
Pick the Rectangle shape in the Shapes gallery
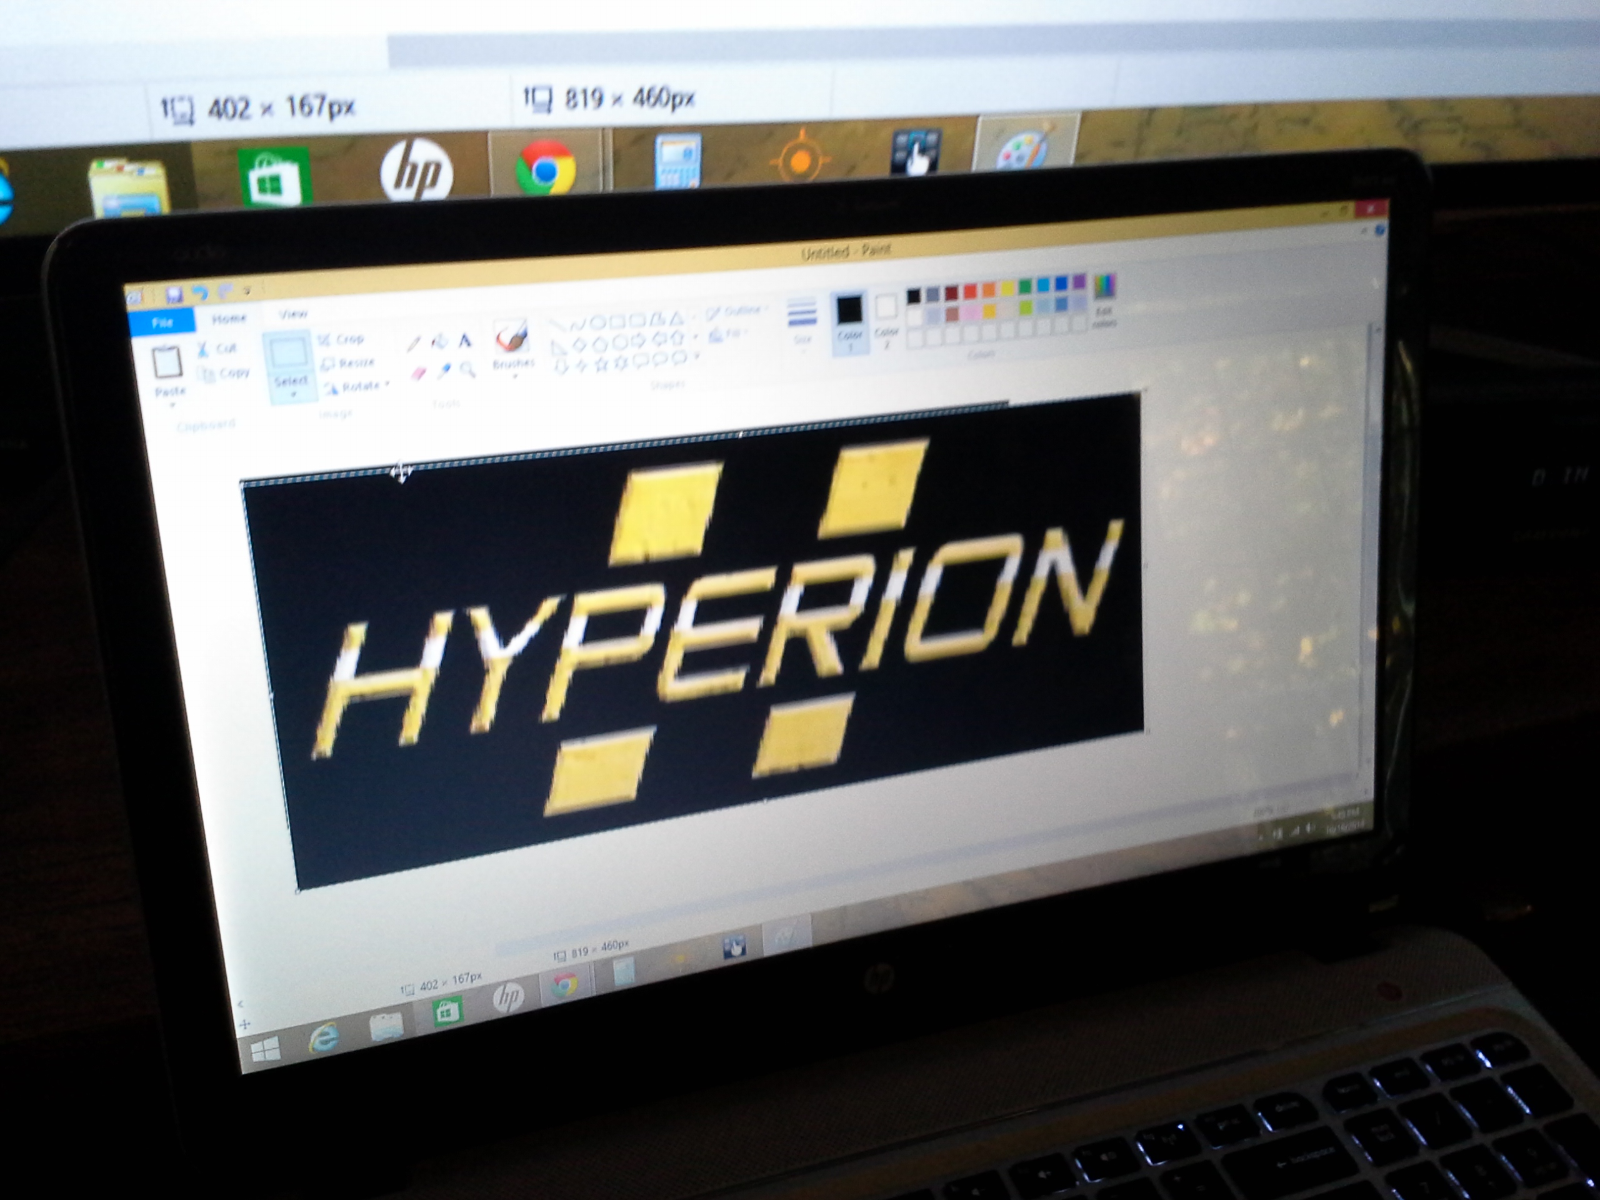pos(617,321)
